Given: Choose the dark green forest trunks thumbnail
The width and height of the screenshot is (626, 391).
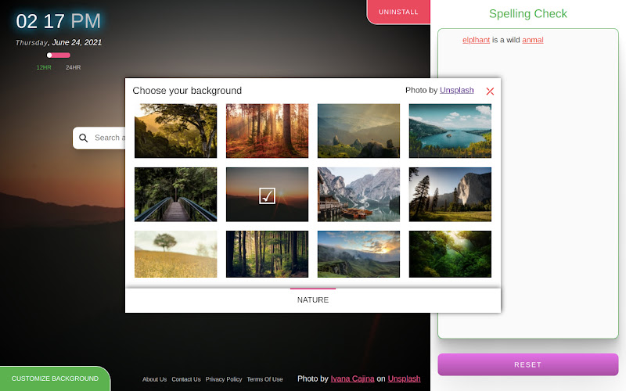Looking at the screenshot, I should [267, 254].
